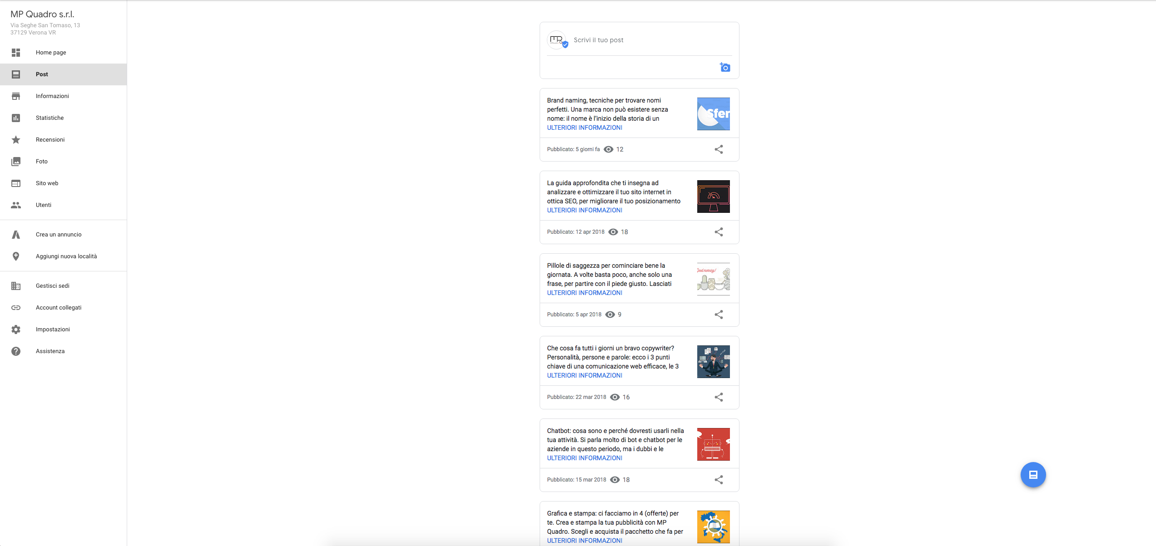Click the Statistiche bar chart icon
Viewport: 1156px width, 546px height.
[x=16, y=118]
